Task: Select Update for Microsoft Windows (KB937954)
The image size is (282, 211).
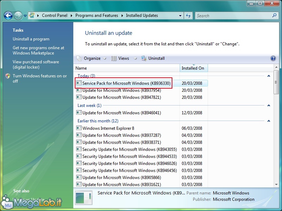Action: point(122,90)
